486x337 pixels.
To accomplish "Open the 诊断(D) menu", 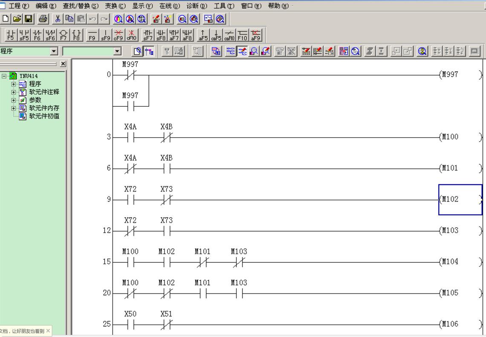I will coord(197,6).
